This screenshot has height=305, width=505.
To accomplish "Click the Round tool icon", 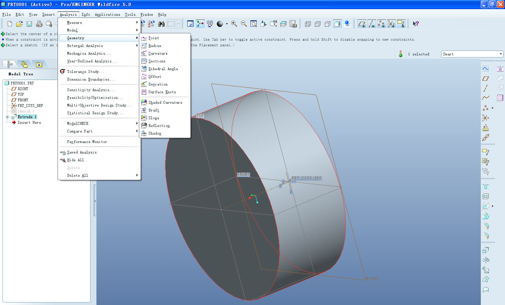I will tap(486, 226).
